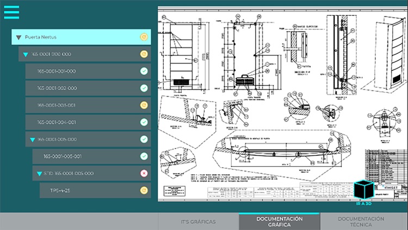The height and width of the screenshot is (230, 408).
Task: Select the 165-0001-000-000 row label
Action: click(51, 54)
